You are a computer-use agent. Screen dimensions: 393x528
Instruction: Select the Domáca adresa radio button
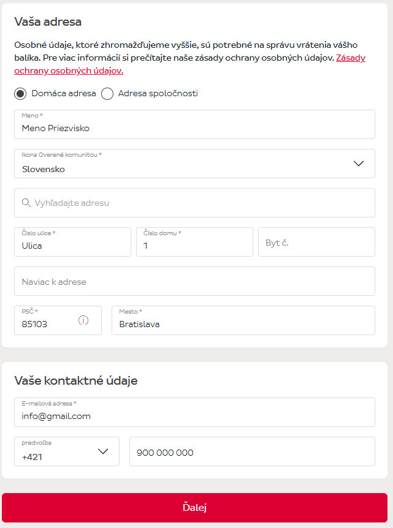click(21, 94)
